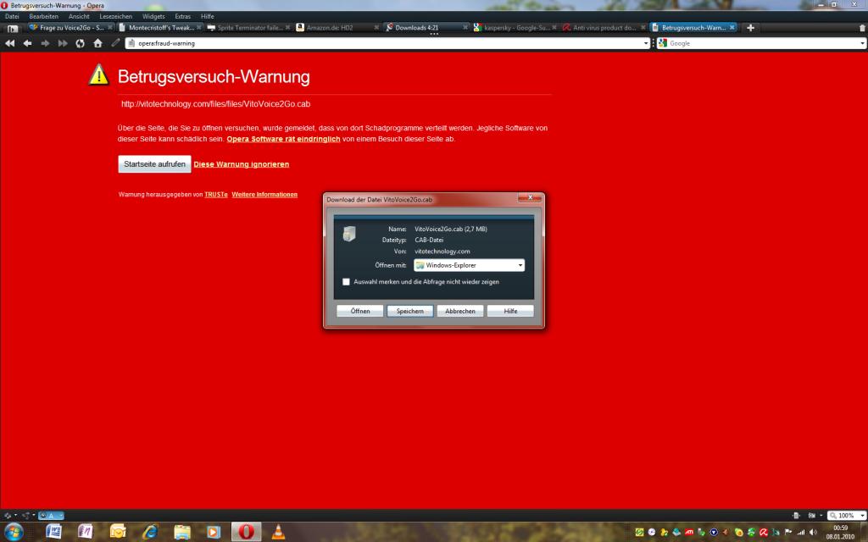Viewport: 868px width, 542px height.
Task: Open a new tab with the plus button
Action: (751, 28)
